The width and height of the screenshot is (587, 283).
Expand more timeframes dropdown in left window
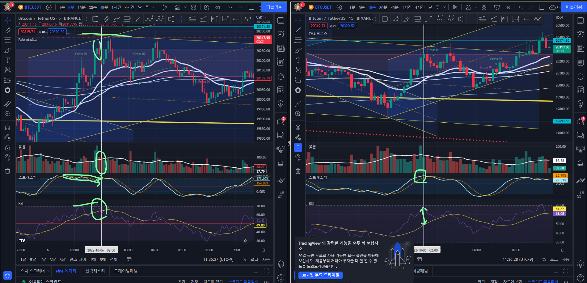154,7
